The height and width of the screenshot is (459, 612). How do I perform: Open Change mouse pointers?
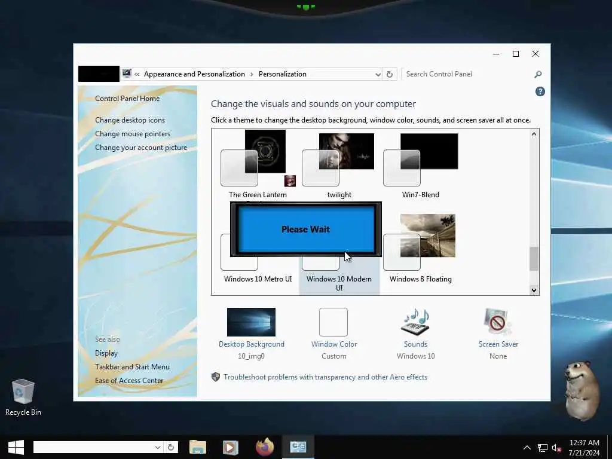click(133, 134)
